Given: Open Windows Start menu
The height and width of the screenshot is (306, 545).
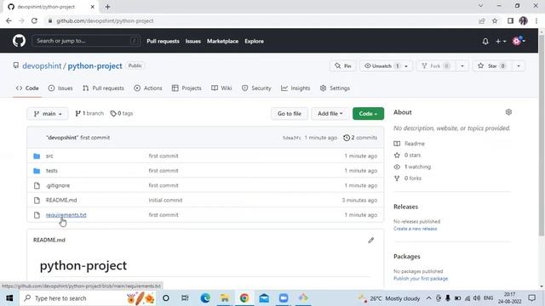Looking at the screenshot, I should tap(9, 298).
